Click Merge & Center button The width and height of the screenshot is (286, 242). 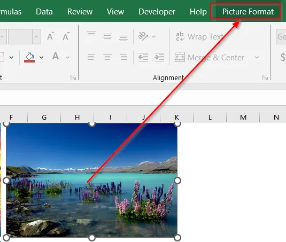pyautogui.click(x=210, y=57)
